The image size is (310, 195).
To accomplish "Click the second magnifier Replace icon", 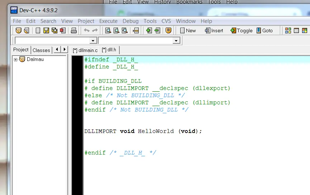I will pyautogui.click(x=116, y=30).
